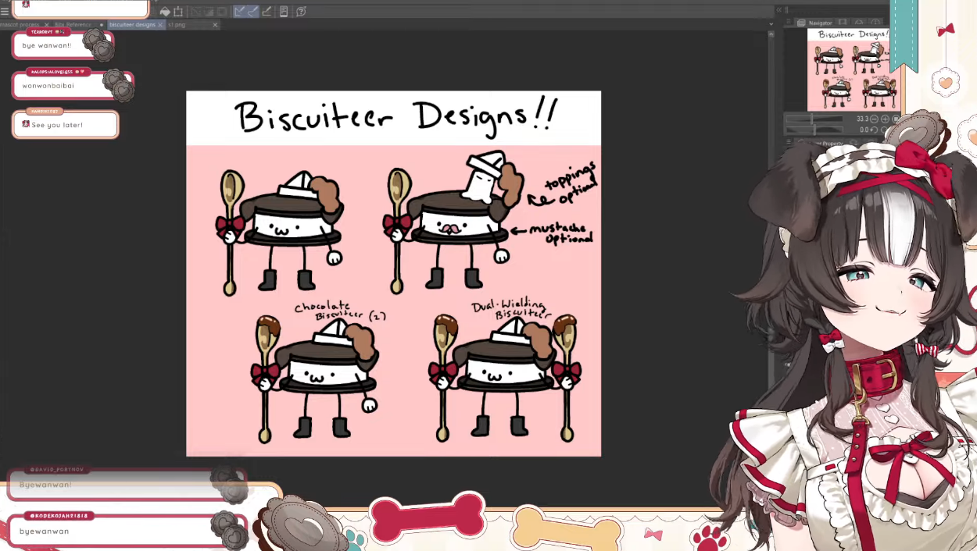Viewport: 977px width, 551px height.
Task: Toggle Snap to Grid
Action: 267,12
